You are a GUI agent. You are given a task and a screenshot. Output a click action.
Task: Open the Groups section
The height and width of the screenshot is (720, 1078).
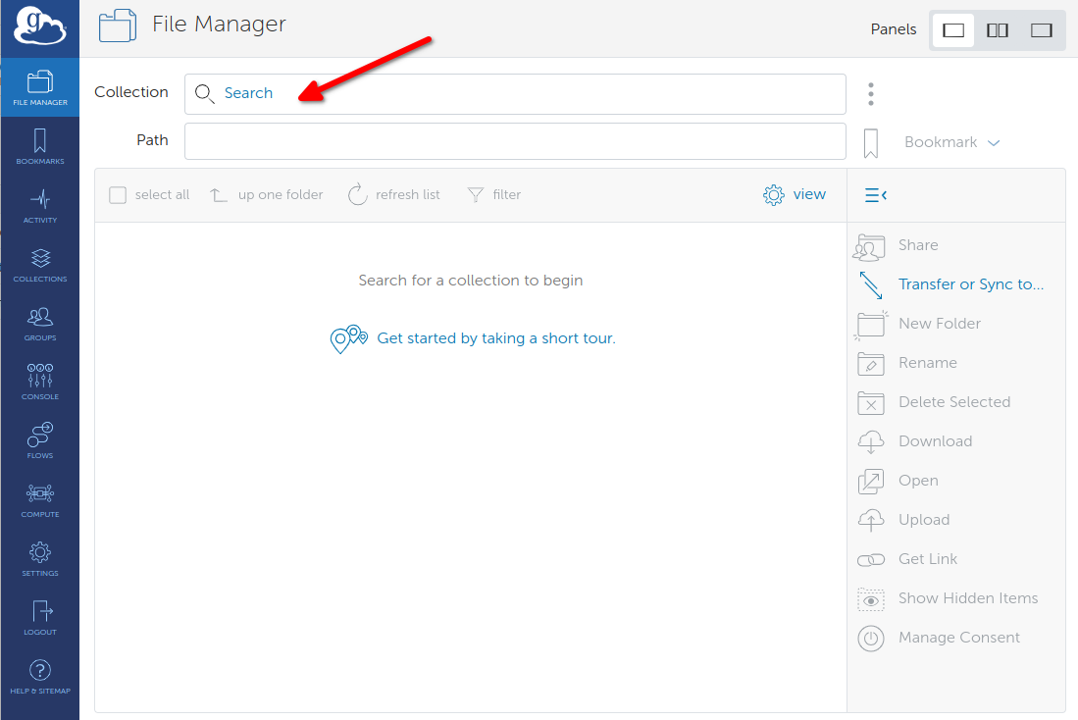pyautogui.click(x=40, y=323)
